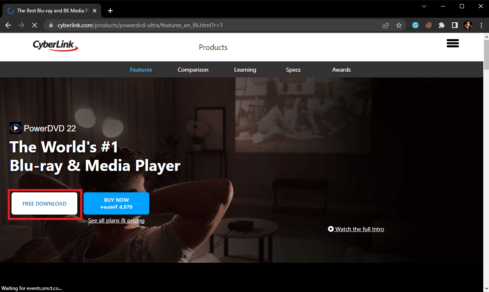489x292 pixels.
Task: Click the PowerDVD 22 app icon
Action: click(16, 128)
